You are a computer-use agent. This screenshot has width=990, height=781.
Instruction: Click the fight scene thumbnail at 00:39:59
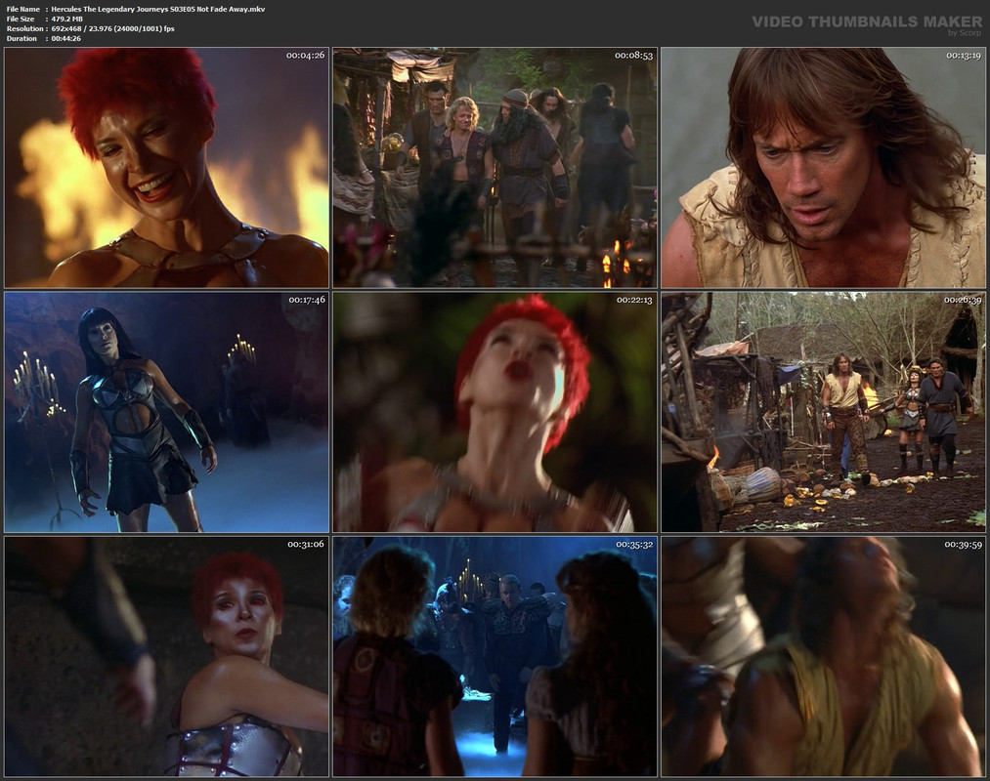823,656
